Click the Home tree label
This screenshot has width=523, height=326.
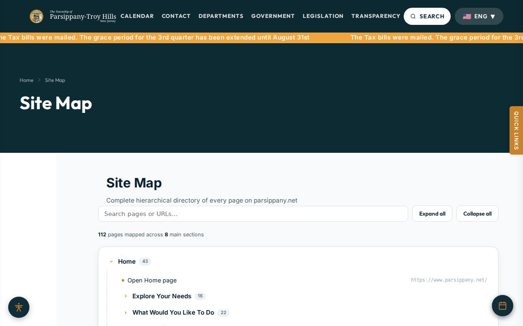[x=127, y=262]
